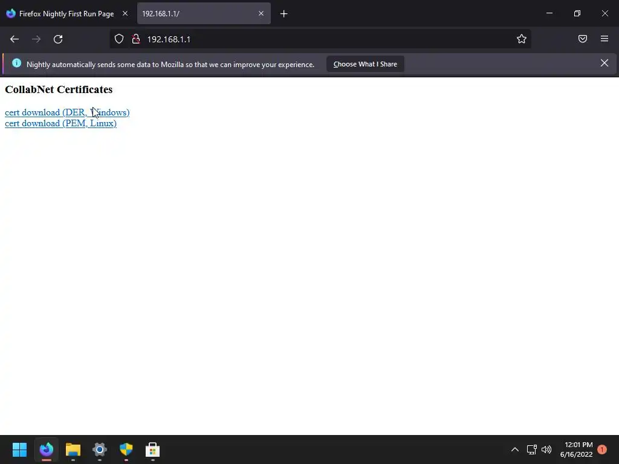The height and width of the screenshot is (464, 619).
Task: Open volume speaker tray icon
Action: coord(546,449)
